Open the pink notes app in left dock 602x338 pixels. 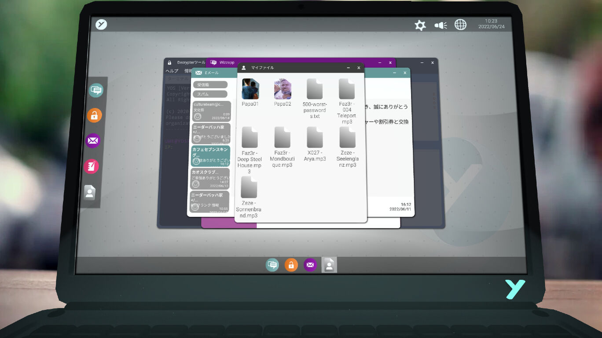click(x=91, y=166)
